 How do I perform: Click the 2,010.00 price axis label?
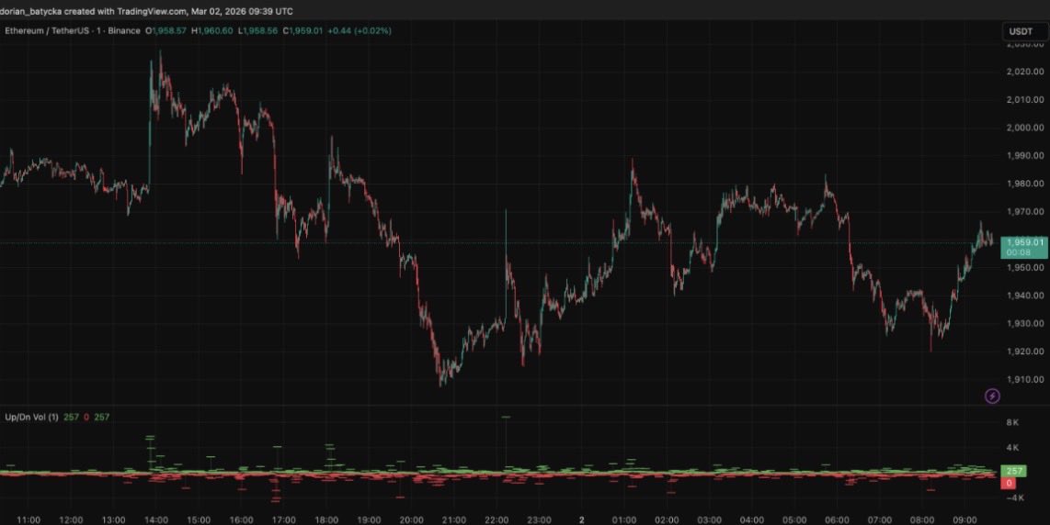(x=1026, y=100)
